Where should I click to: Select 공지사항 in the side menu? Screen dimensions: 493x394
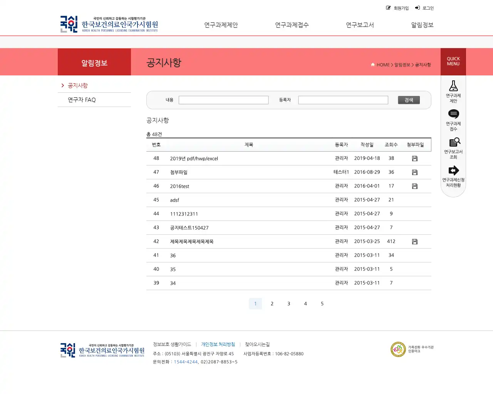[x=78, y=85]
